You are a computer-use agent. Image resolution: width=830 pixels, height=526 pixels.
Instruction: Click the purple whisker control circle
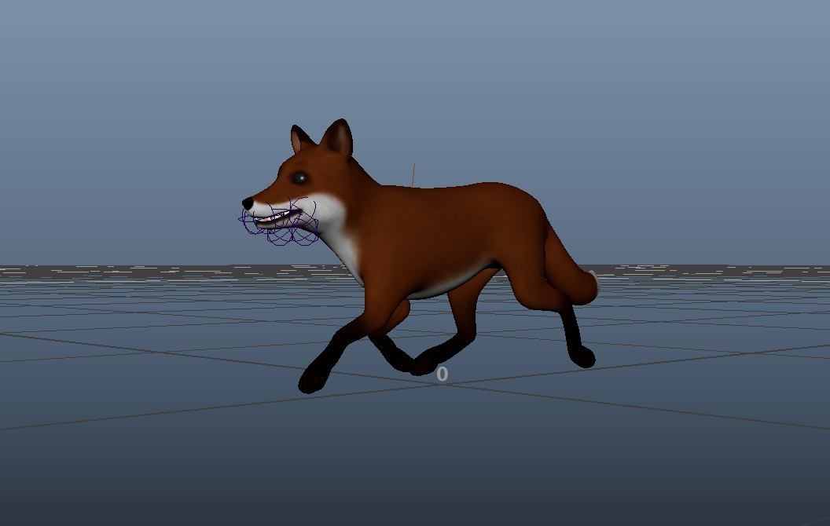(250, 224)
